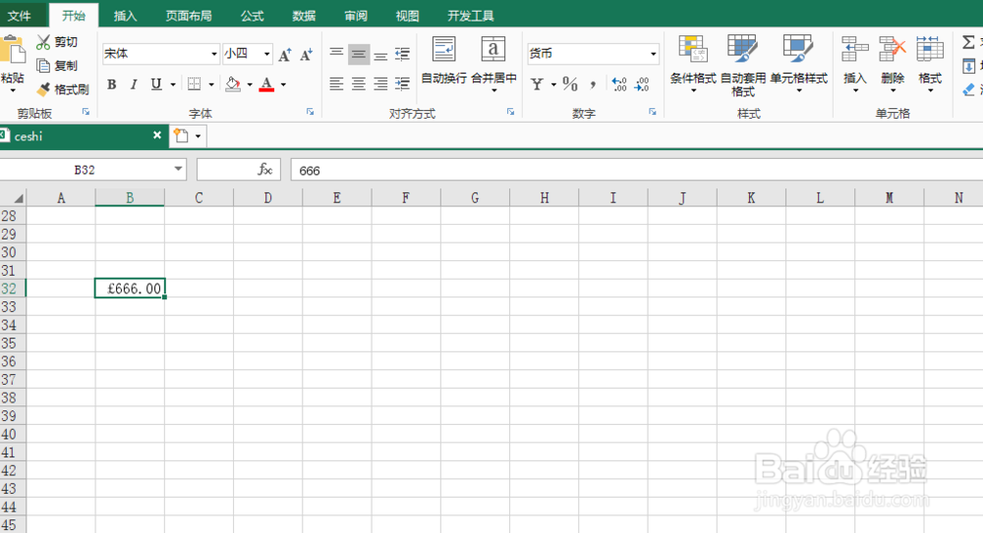Click the Select All corner triangle
Image resolution: width=983 pixels, height=533 pixels.
coord(18,198)
